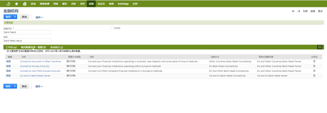The width and height of the screenshot is (327, 113).
Task: Open 列表 link at top right
Action: 305,11
